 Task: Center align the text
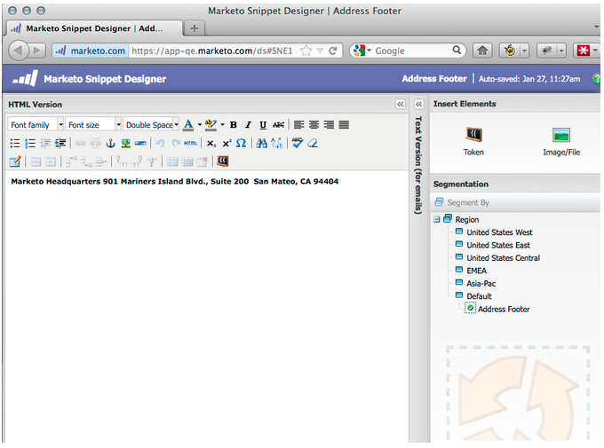point(314,125)
